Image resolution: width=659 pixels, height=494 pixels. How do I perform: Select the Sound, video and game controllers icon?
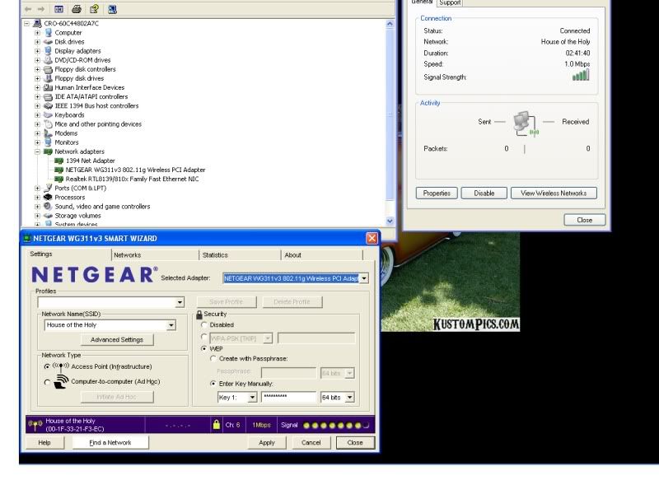49,207
